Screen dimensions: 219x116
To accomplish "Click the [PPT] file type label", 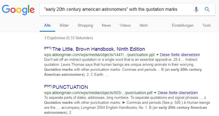I will pos(48,48).
